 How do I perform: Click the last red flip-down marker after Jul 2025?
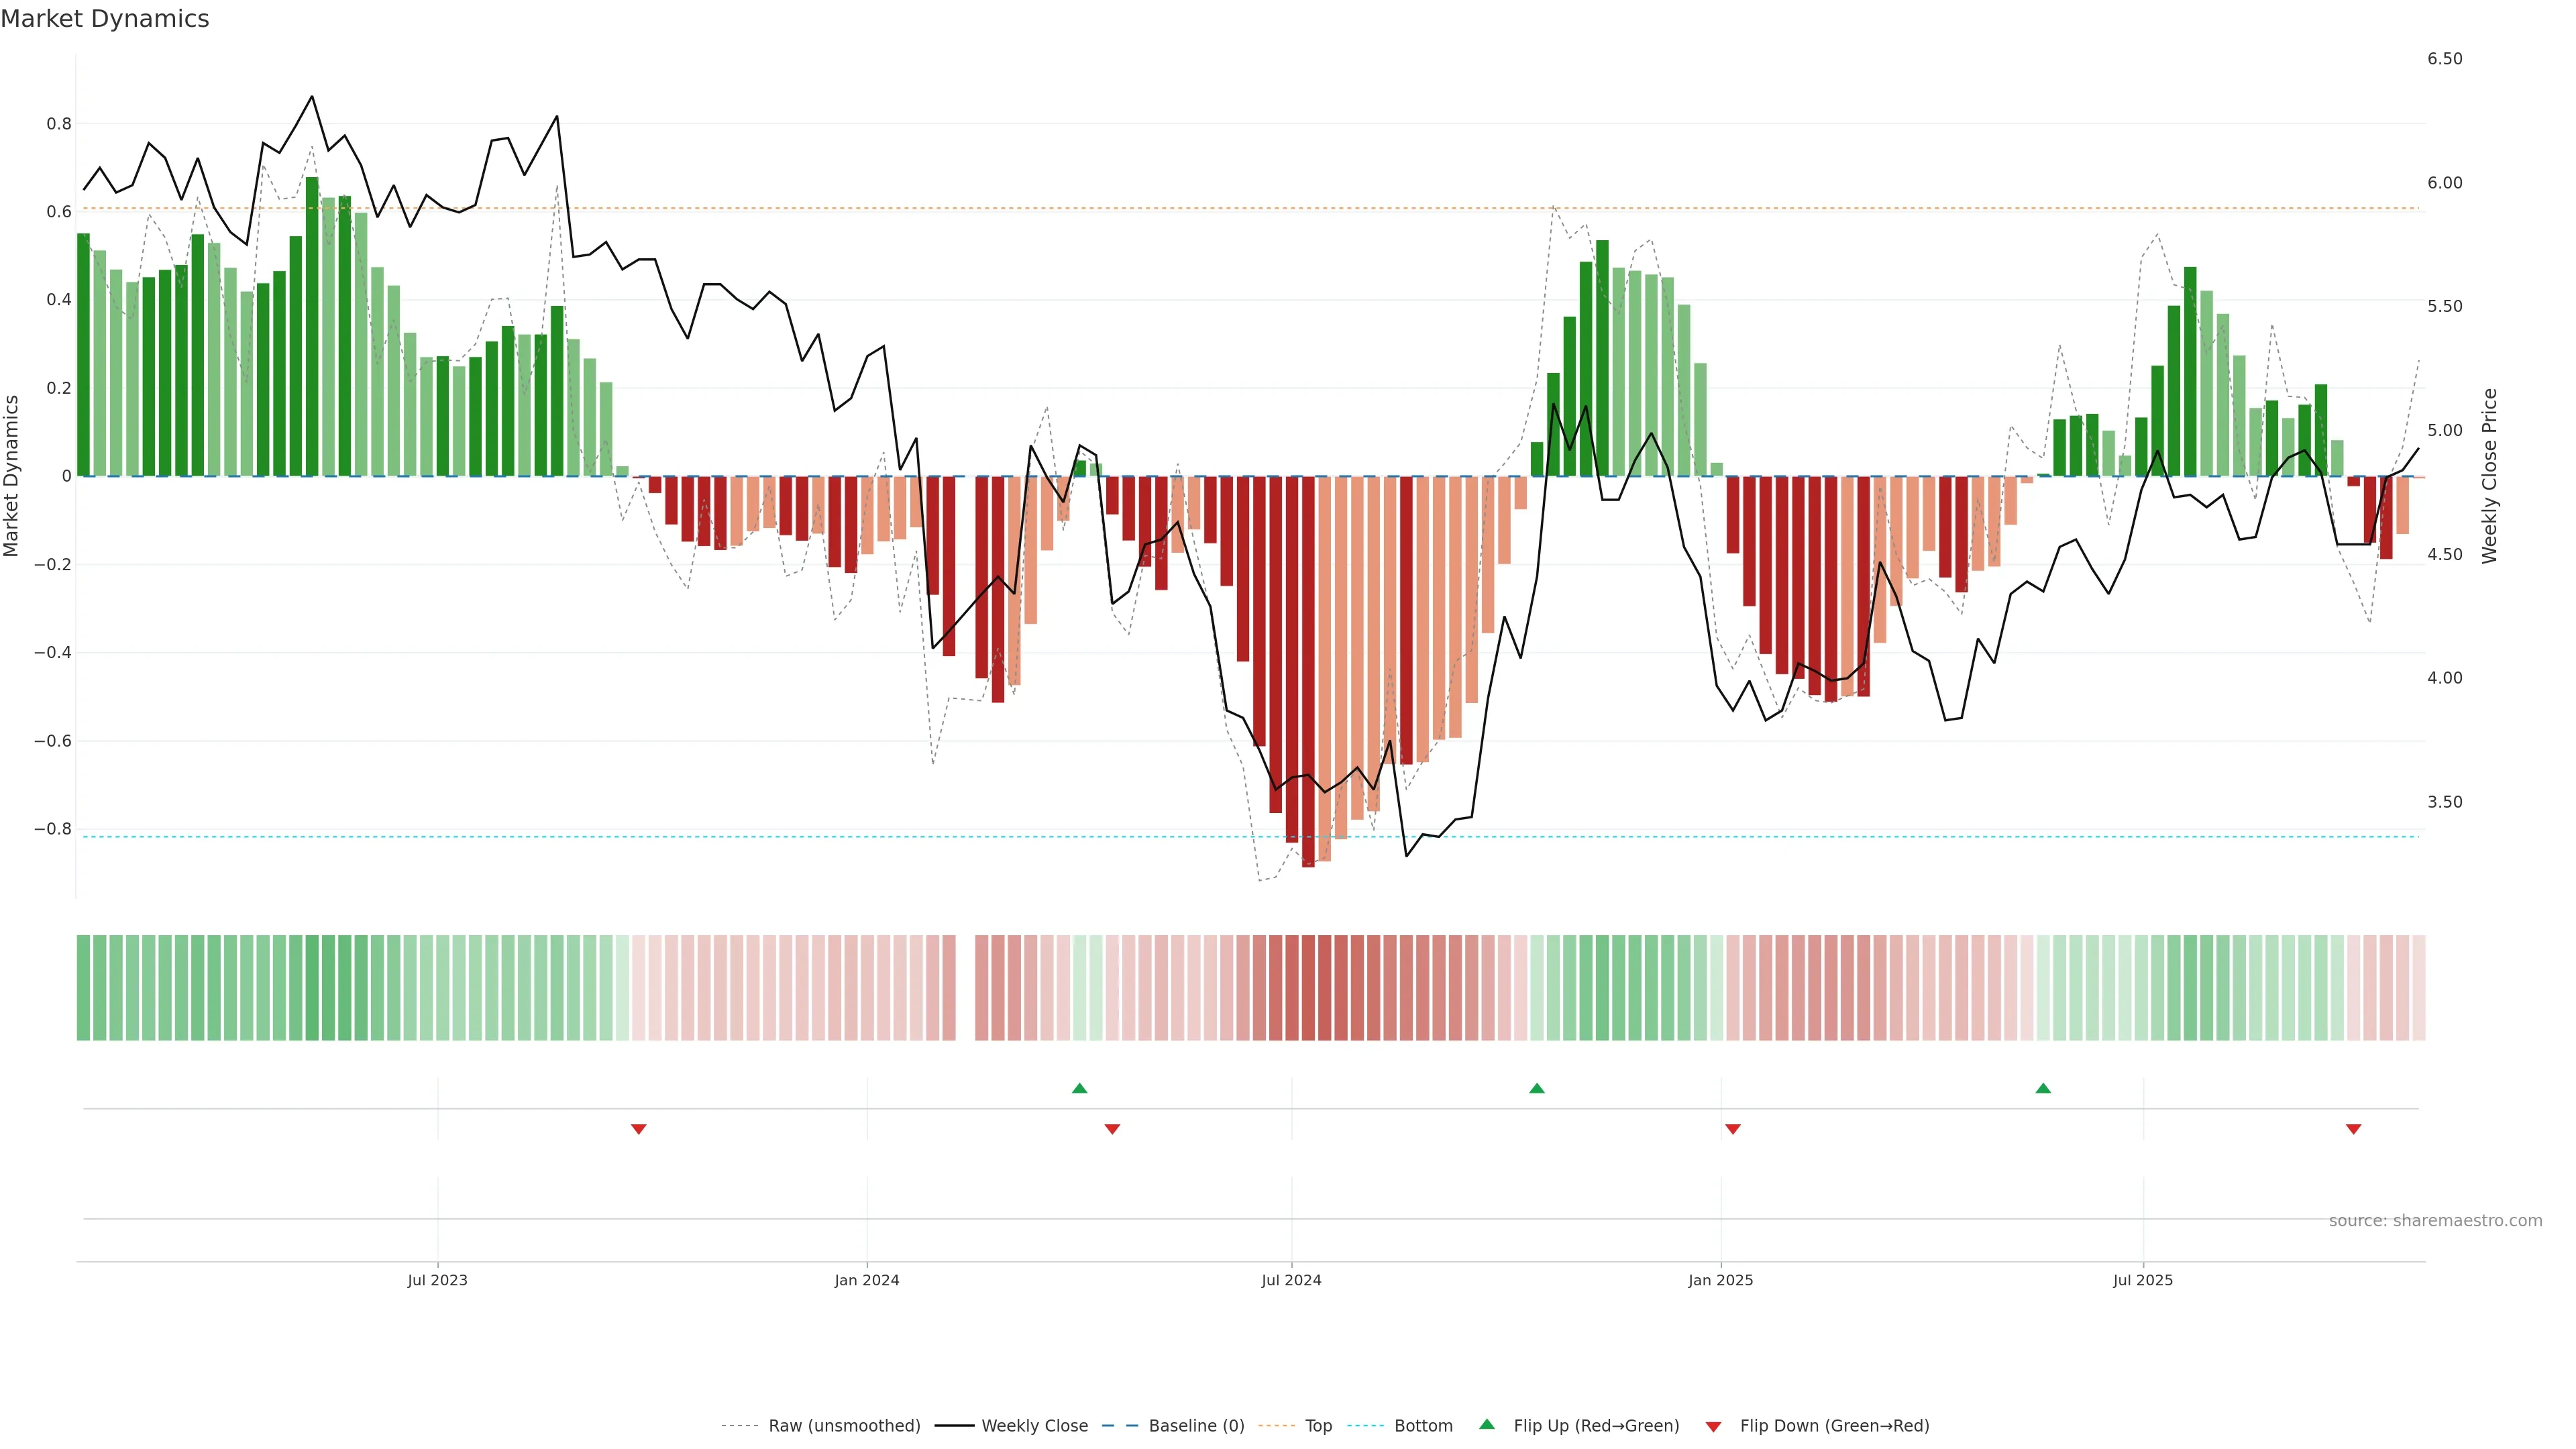tap(2353, 1129)
